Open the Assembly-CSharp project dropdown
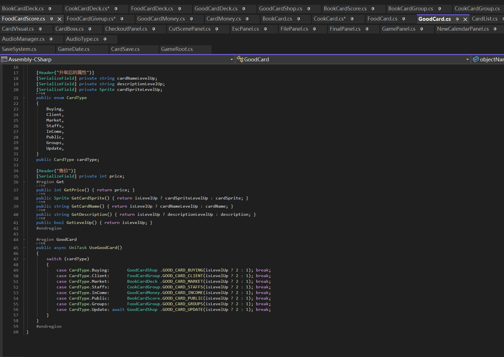Viewport: 504px width, 357px height. [232, 59]
